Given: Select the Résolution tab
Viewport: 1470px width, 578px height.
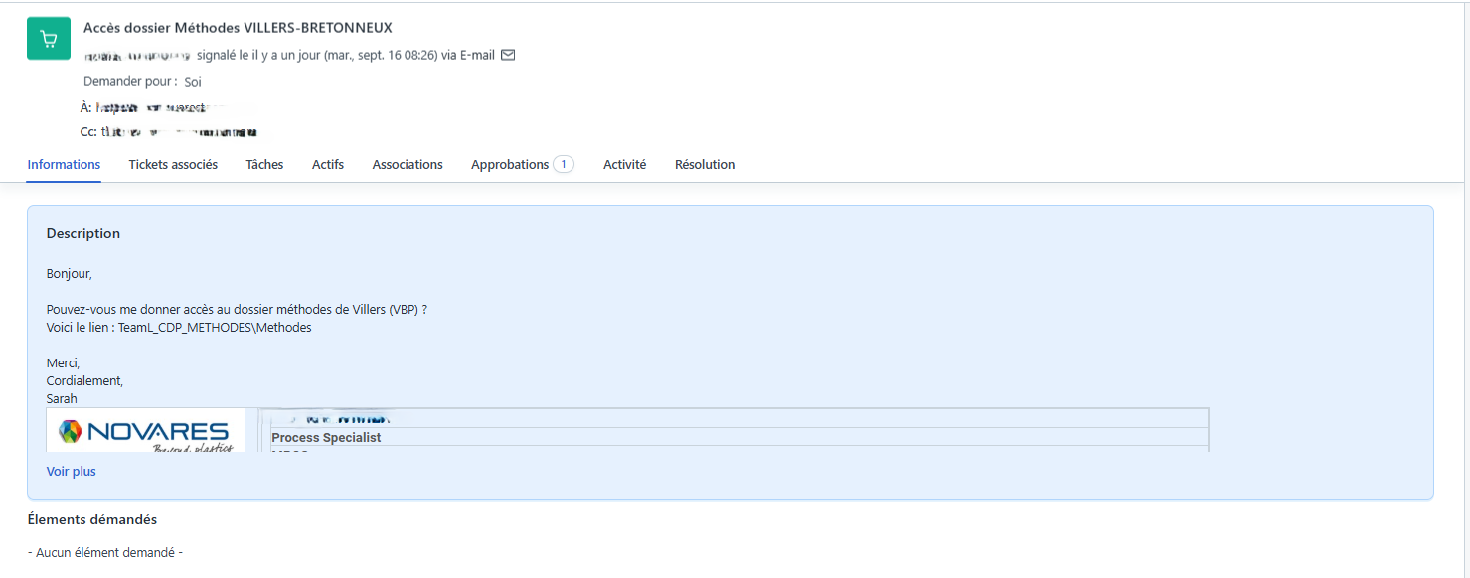Looking at the screenshot, I should [x=705, y=164].
